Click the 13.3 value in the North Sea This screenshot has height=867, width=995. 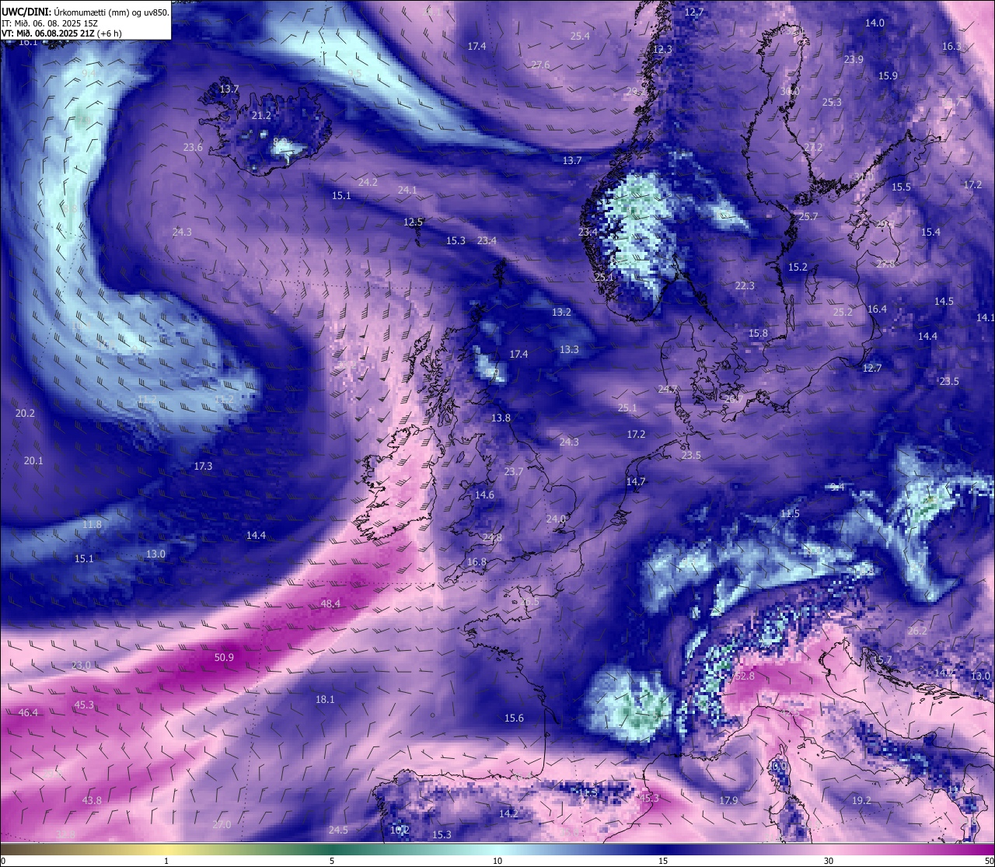[569, 349]
